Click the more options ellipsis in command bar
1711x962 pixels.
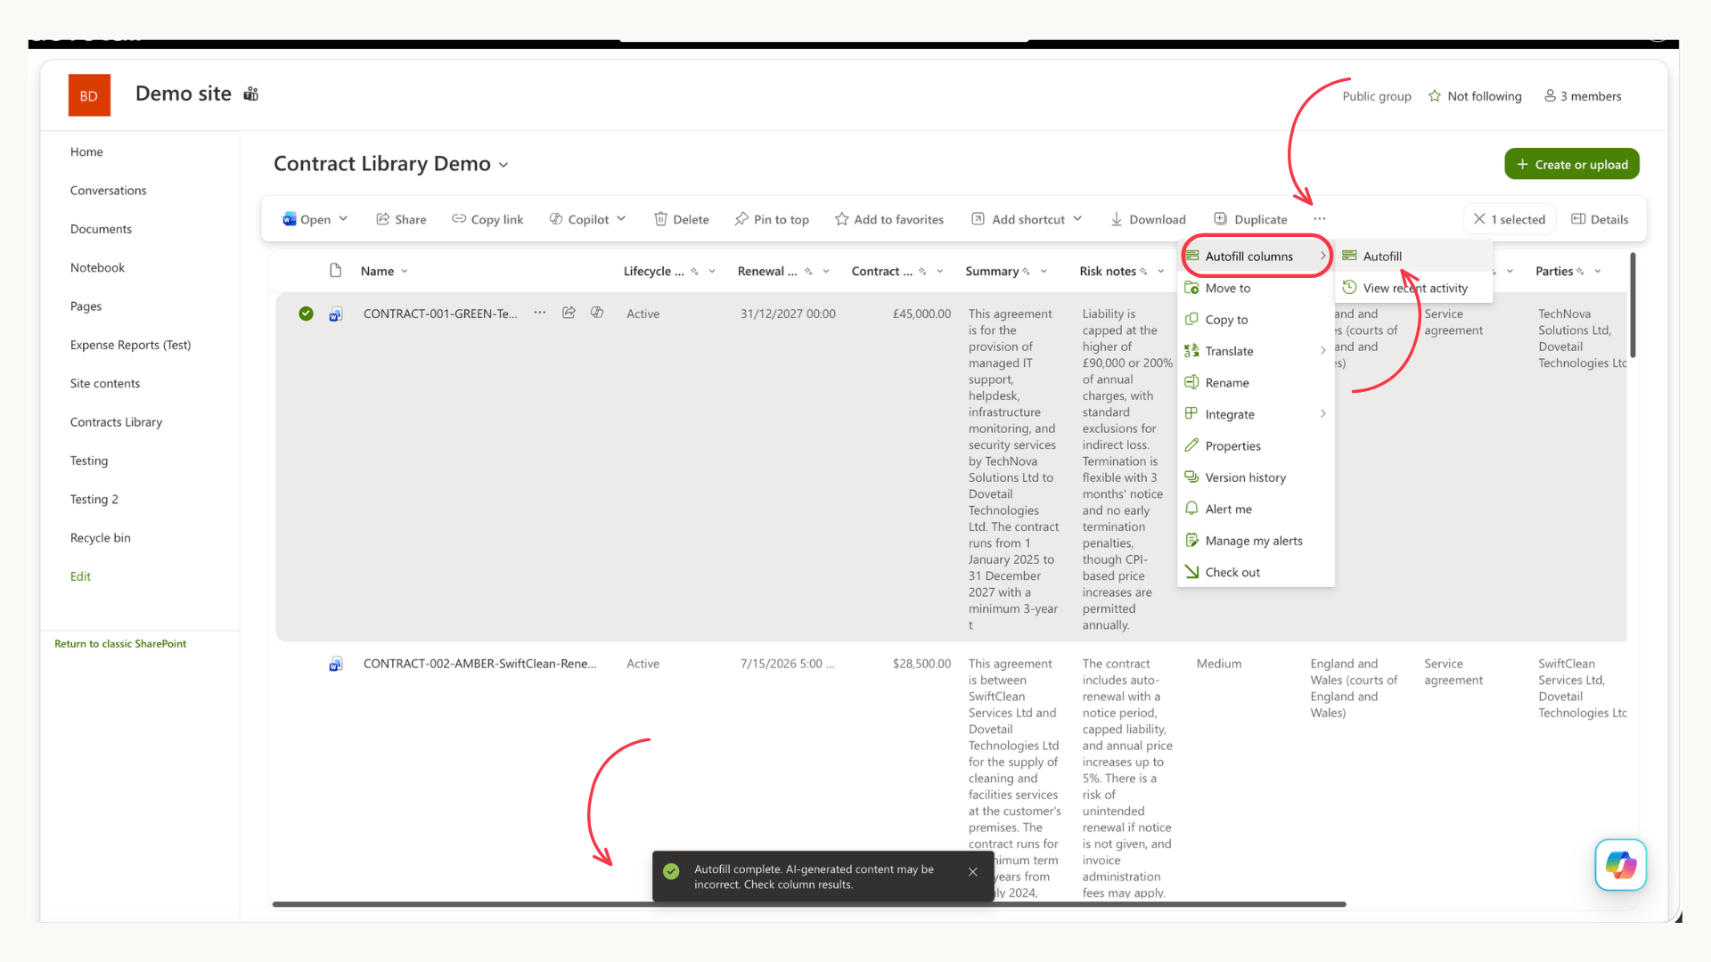click(x=1319, y=219)
